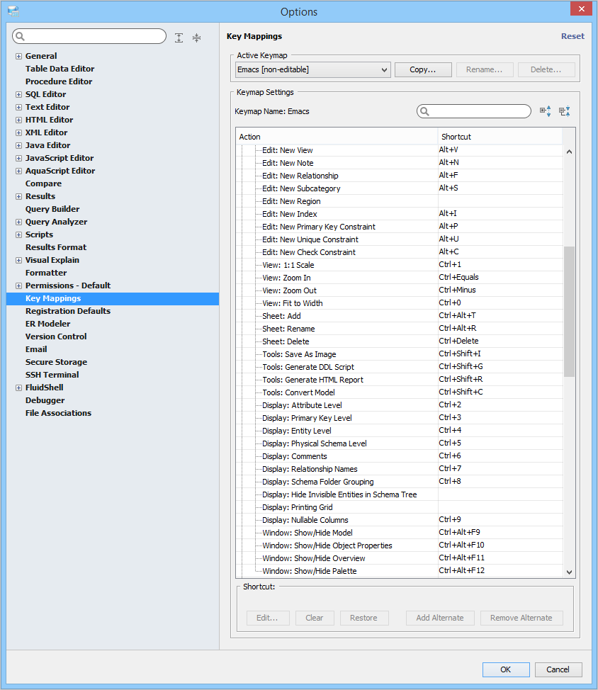Screen dimensions: 598x690
Task: Expand the Scripts node
Action: pyautogui.click(x=18, y=235)
